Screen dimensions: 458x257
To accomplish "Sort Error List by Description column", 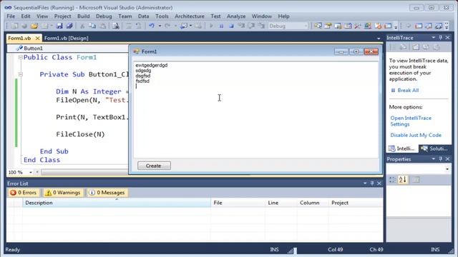I will click(x=117, y=203).
